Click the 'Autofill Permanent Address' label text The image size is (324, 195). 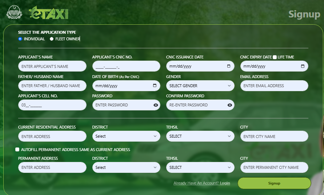(x=75, y=149)
